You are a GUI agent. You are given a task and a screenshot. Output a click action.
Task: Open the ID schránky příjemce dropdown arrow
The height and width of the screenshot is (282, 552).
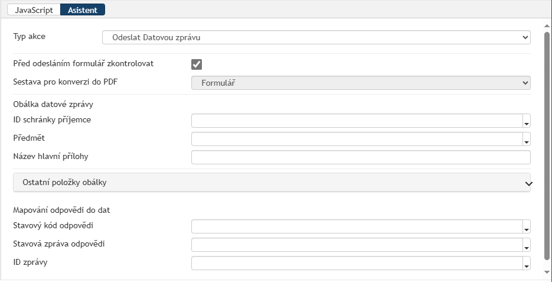click(527, 121)
